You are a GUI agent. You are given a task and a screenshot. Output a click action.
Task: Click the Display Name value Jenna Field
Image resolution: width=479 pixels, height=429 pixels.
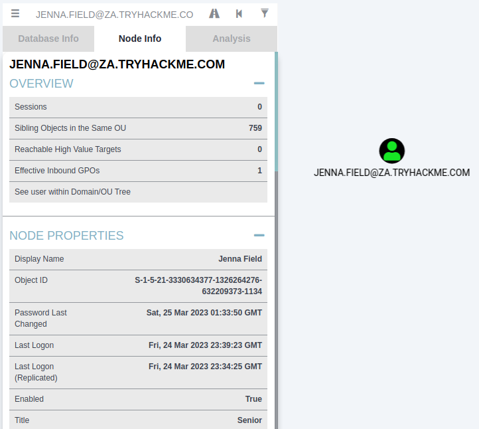click(240, 259)
